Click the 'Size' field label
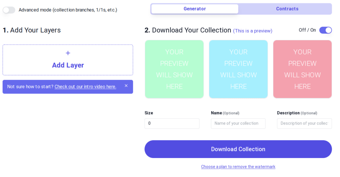Viewport: 340px width, 177px height. point(149,113)
